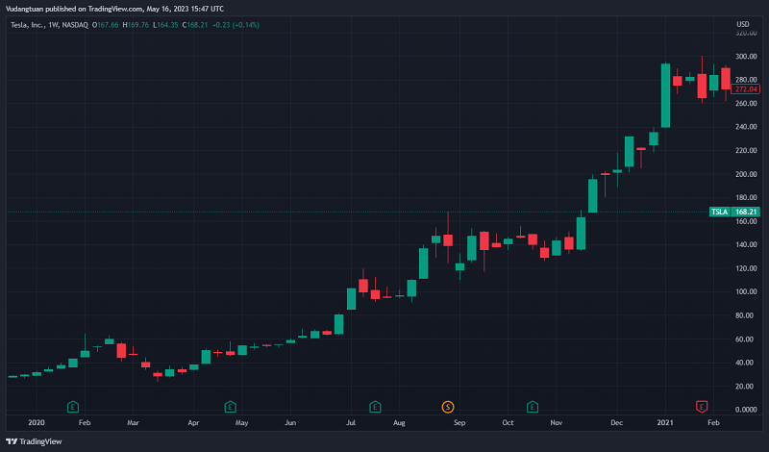This screenshot has width=769, height=452.
Task: Click the Tesla, Inc. symbol title
Action: coord(31,24)
